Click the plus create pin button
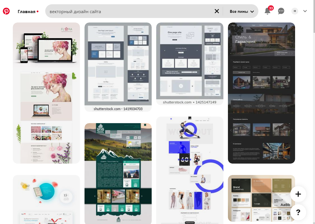Screen dimensions: 315x224 coord(298,194)
